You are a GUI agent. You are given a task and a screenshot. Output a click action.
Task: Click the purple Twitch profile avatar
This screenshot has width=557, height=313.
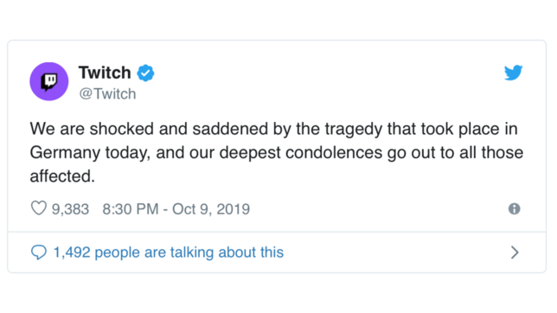[49, 81]
